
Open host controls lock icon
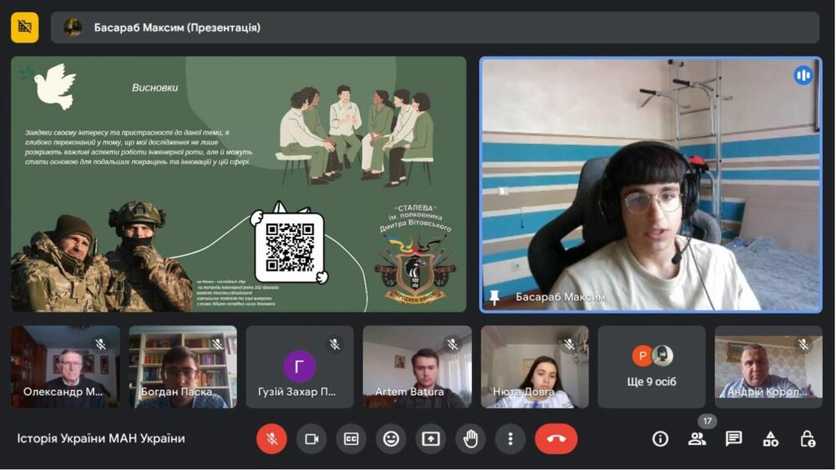point(807,439)
